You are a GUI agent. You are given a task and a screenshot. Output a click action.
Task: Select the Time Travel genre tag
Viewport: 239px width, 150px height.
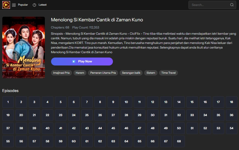coord(168,73)
